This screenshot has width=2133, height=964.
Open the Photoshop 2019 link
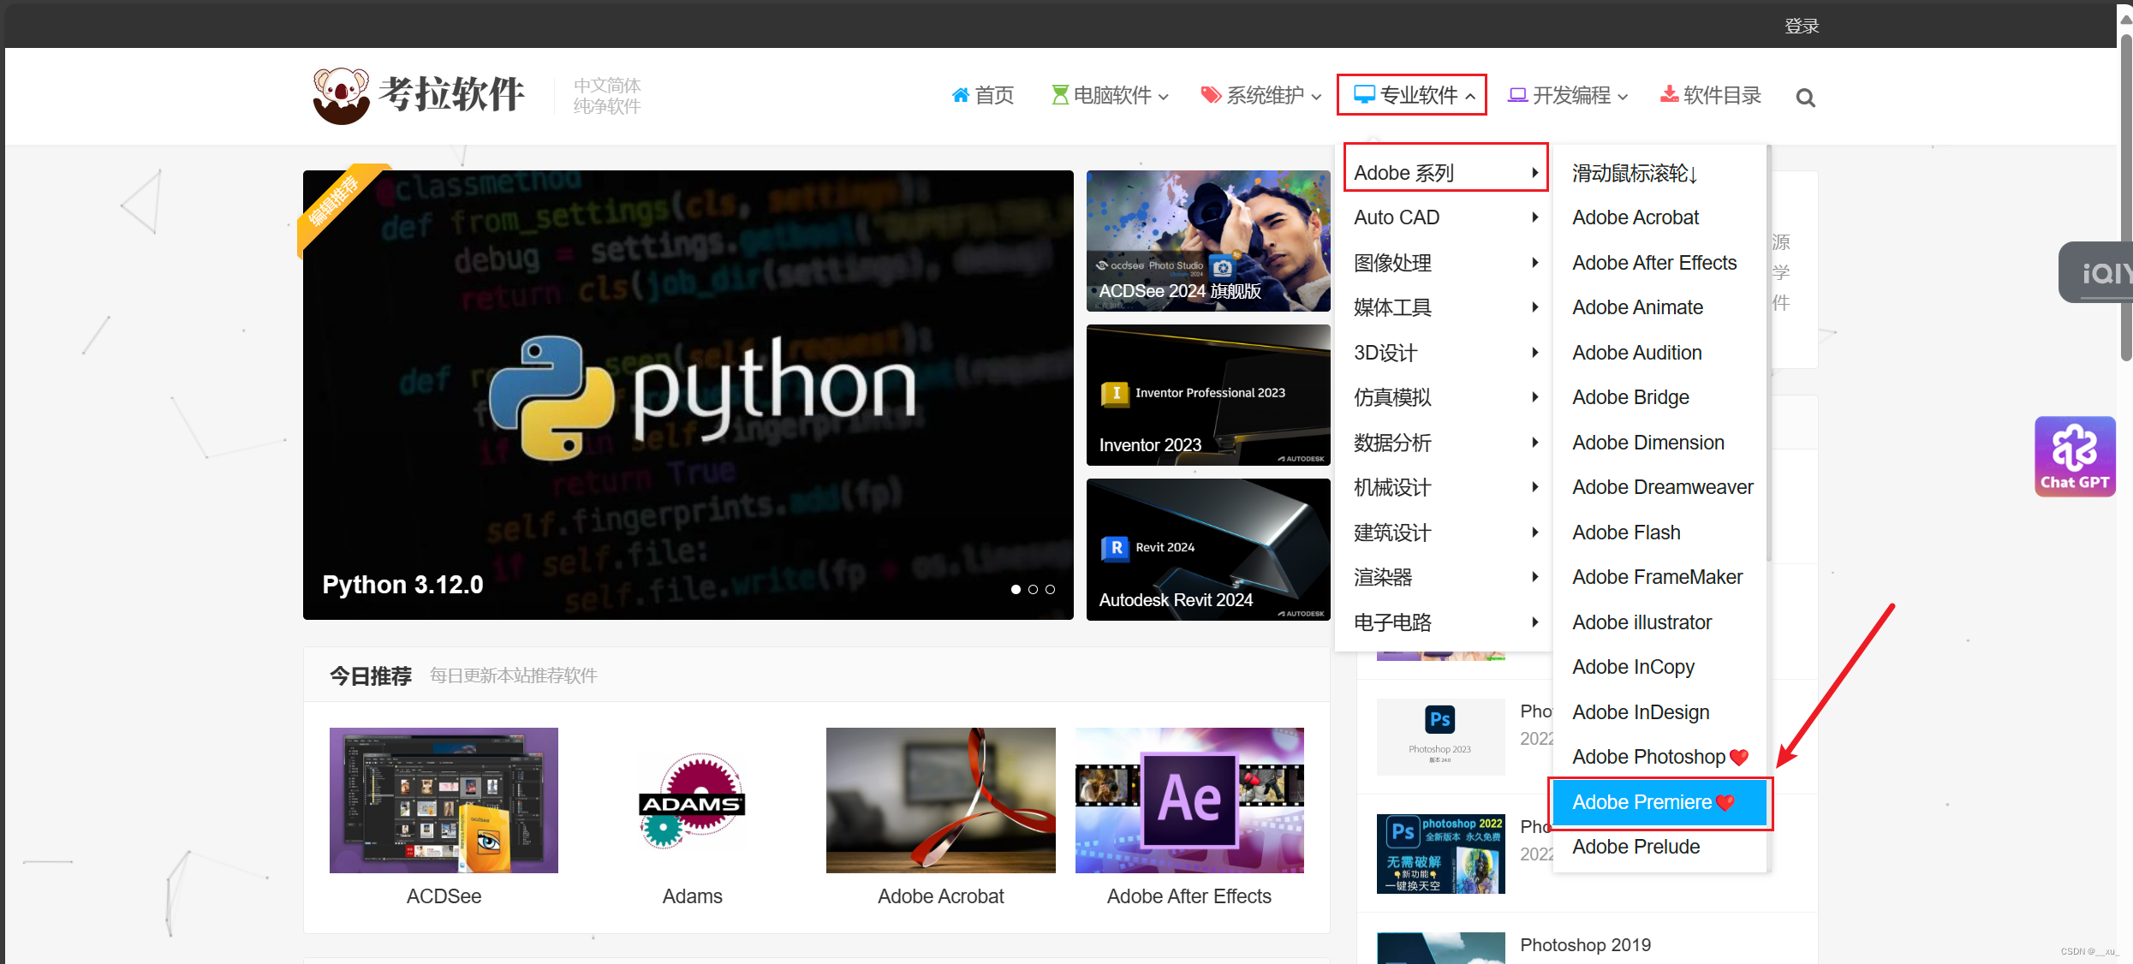click(x=1585, y=944)
